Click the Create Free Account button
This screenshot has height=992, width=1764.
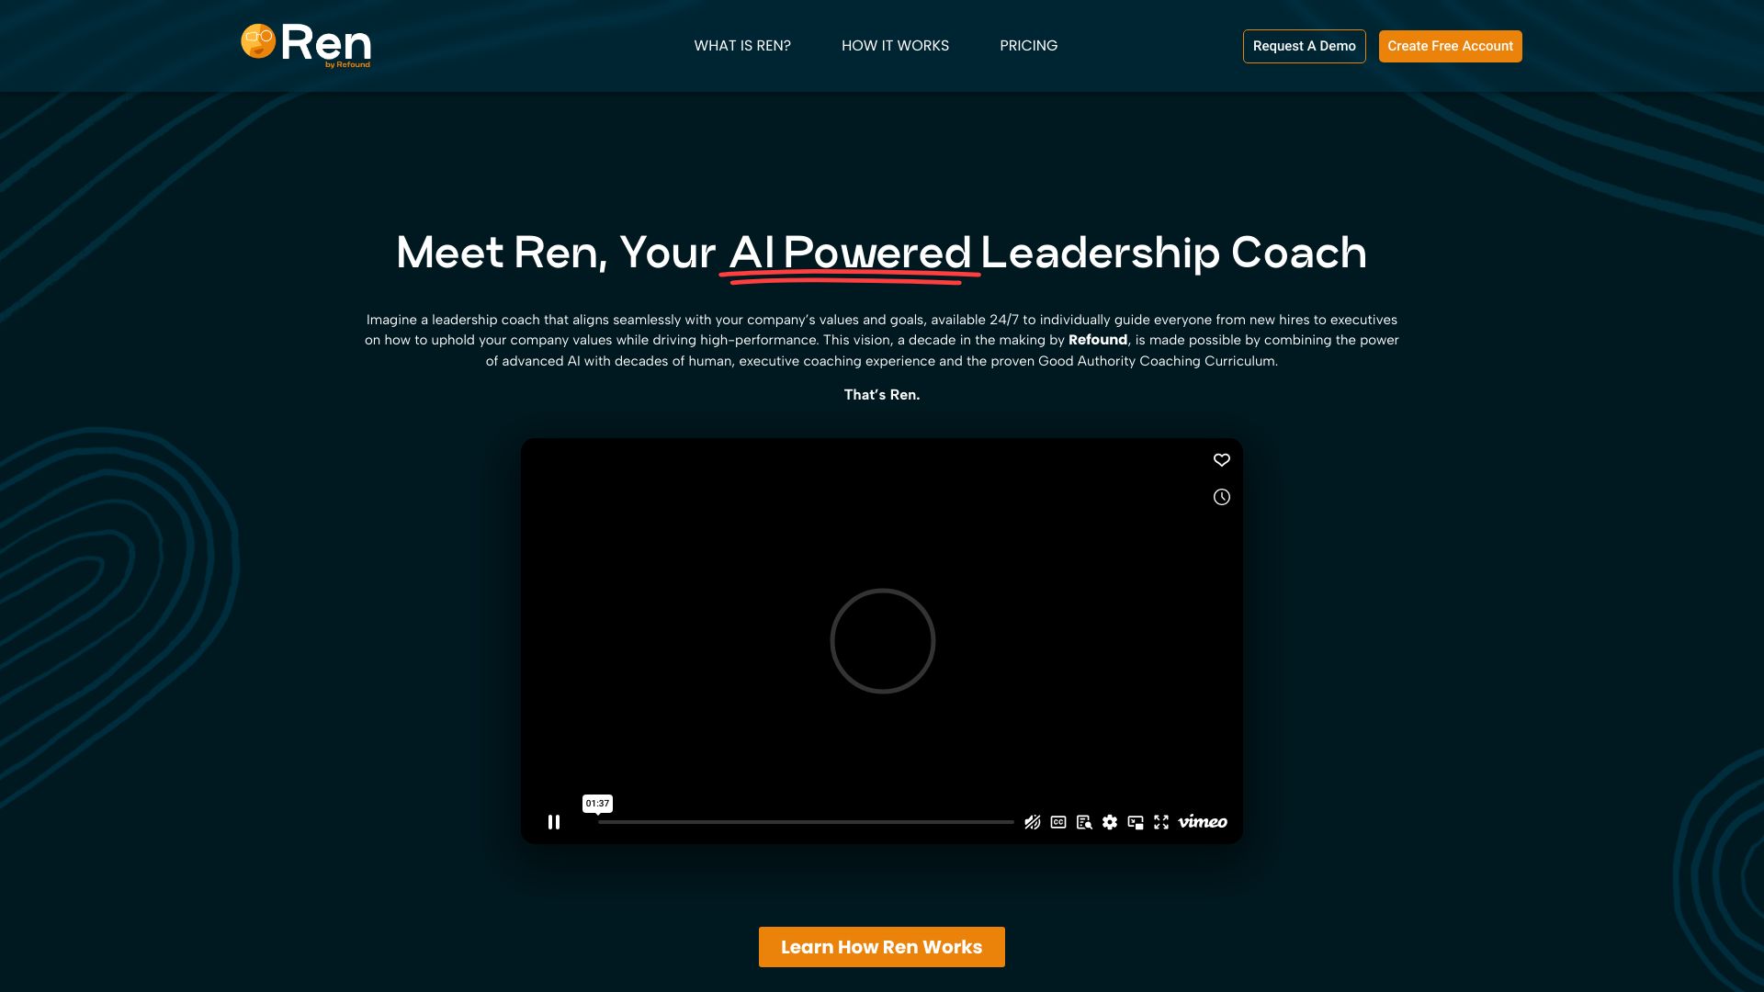[1450, 46]
